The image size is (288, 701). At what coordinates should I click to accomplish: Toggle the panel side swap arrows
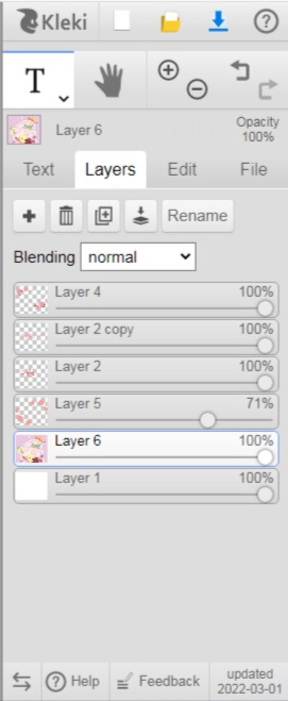coord(22,682)
